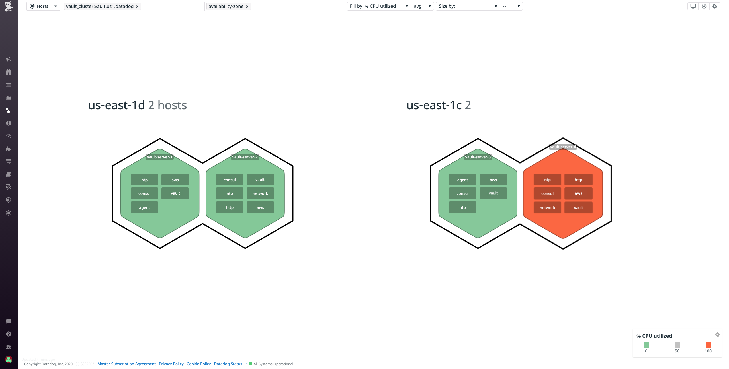The height and width of the screenshot is (369, 729).
Task: Open the Events list icon in sidebar
Action: coord(9,84)
